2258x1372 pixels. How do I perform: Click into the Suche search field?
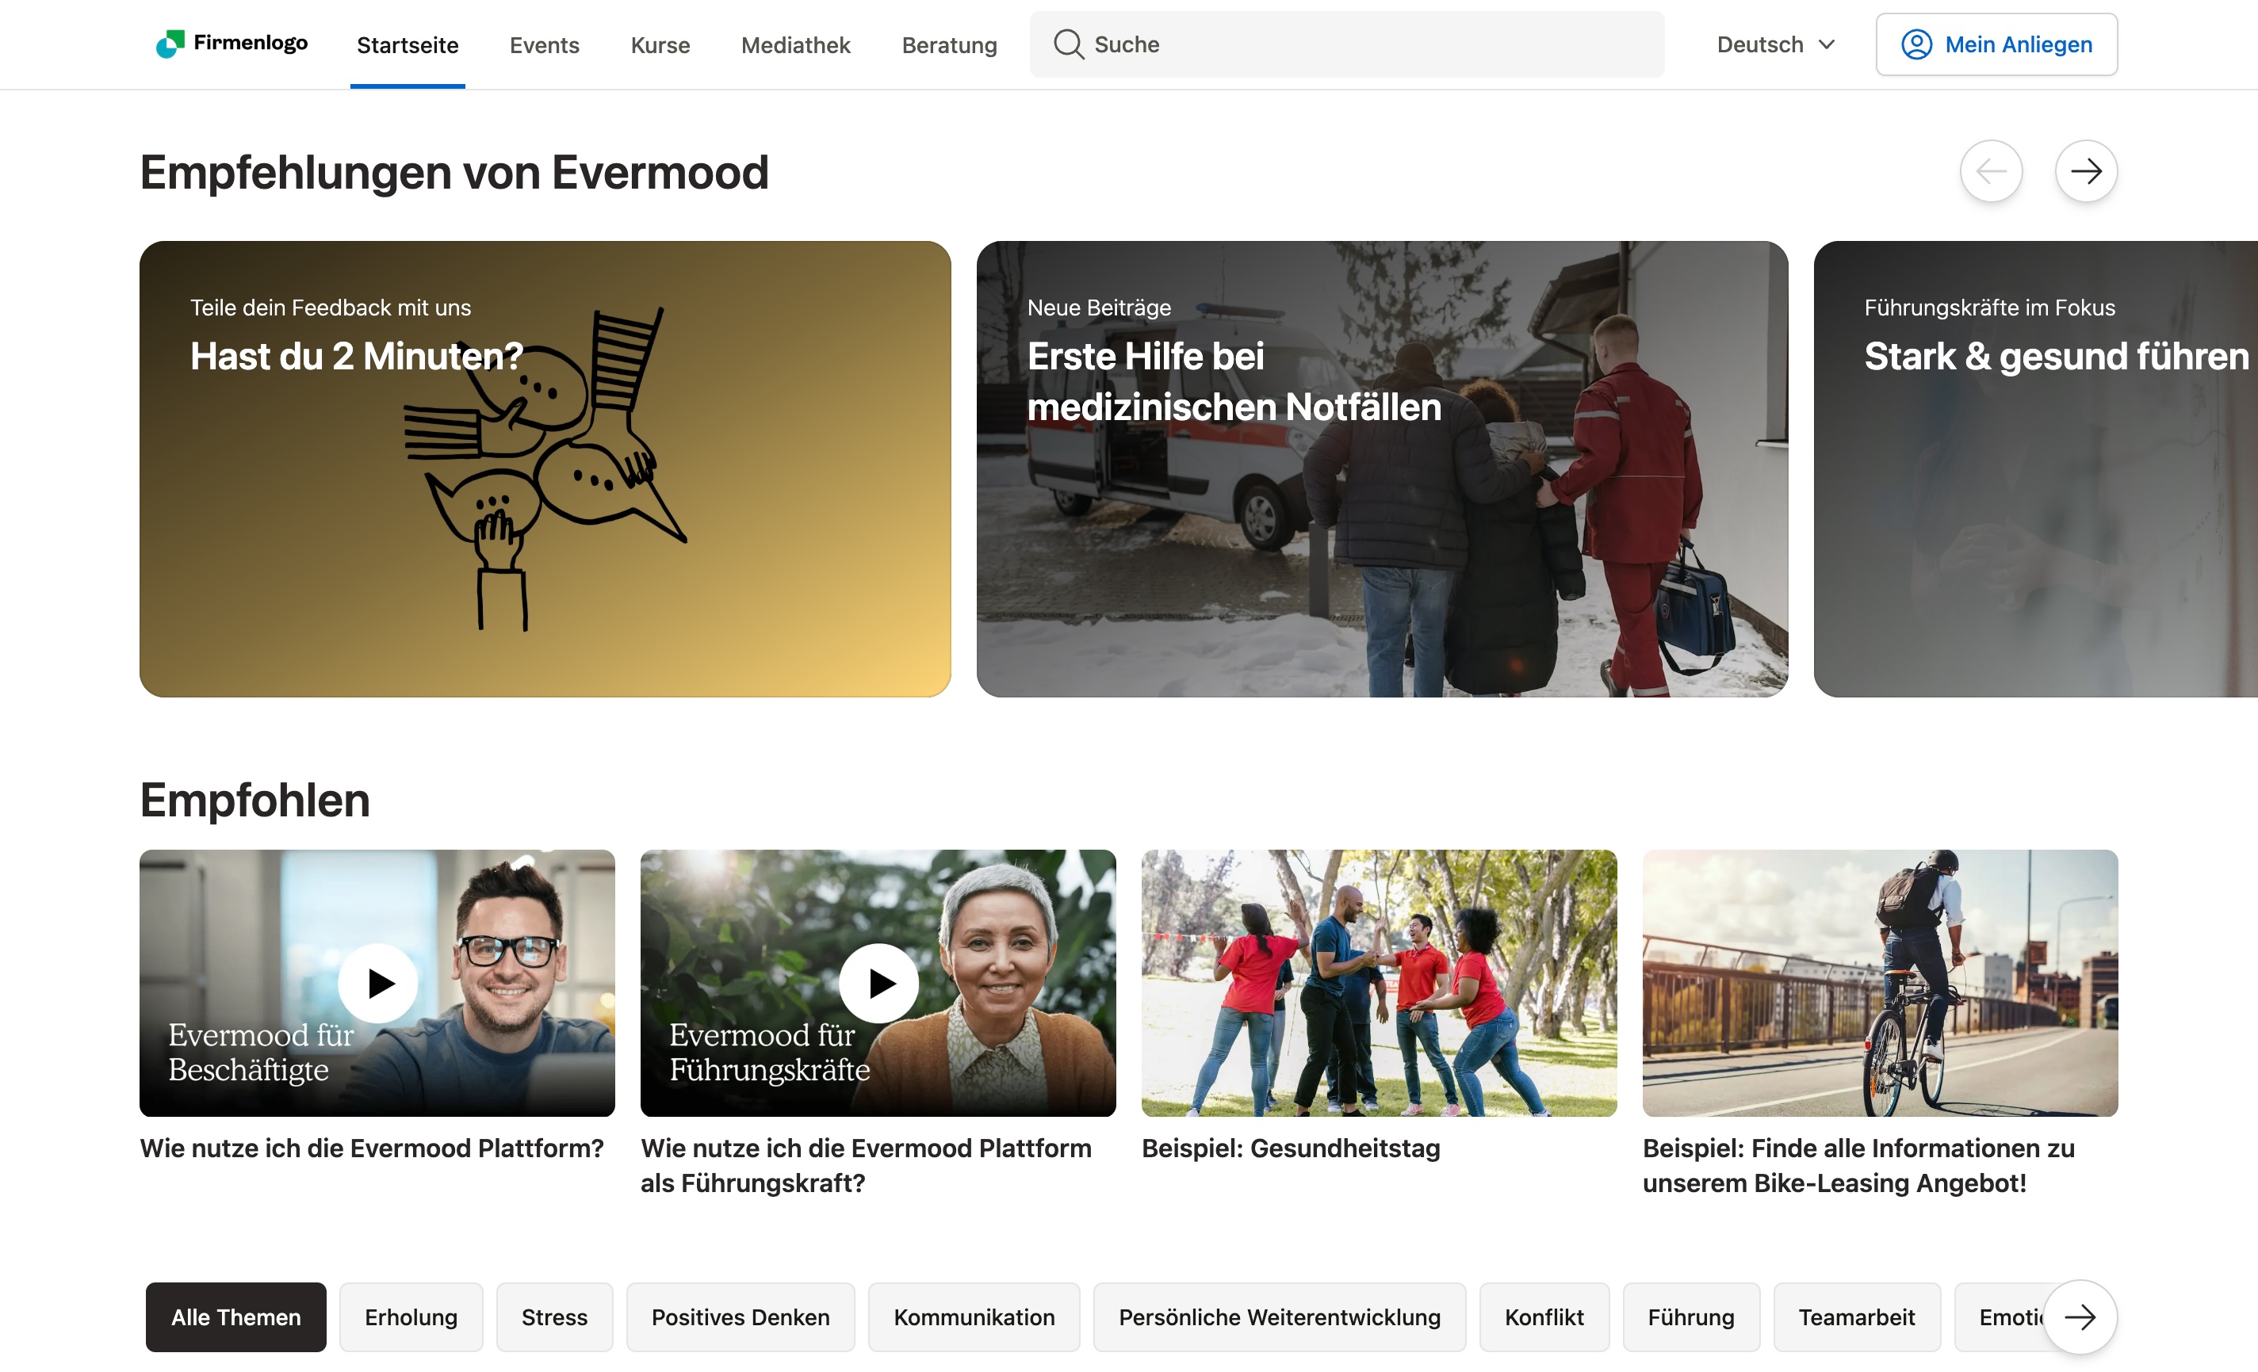[1347, 44]
